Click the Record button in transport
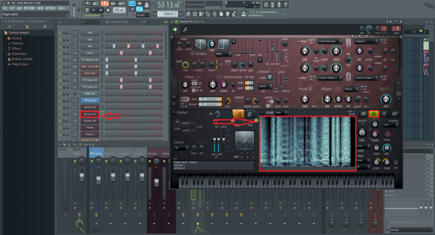Image resolution: width=435 pixels, height=235 pixels. (108, 10)
